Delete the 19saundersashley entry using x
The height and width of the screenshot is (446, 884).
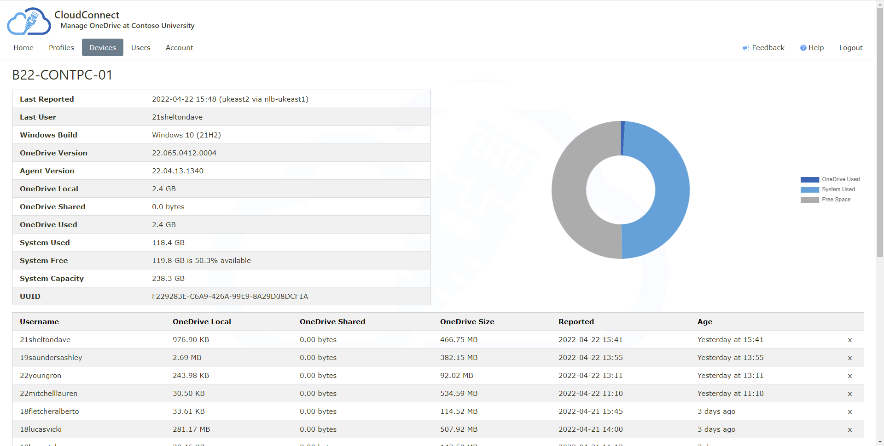[x=849, y=358]
